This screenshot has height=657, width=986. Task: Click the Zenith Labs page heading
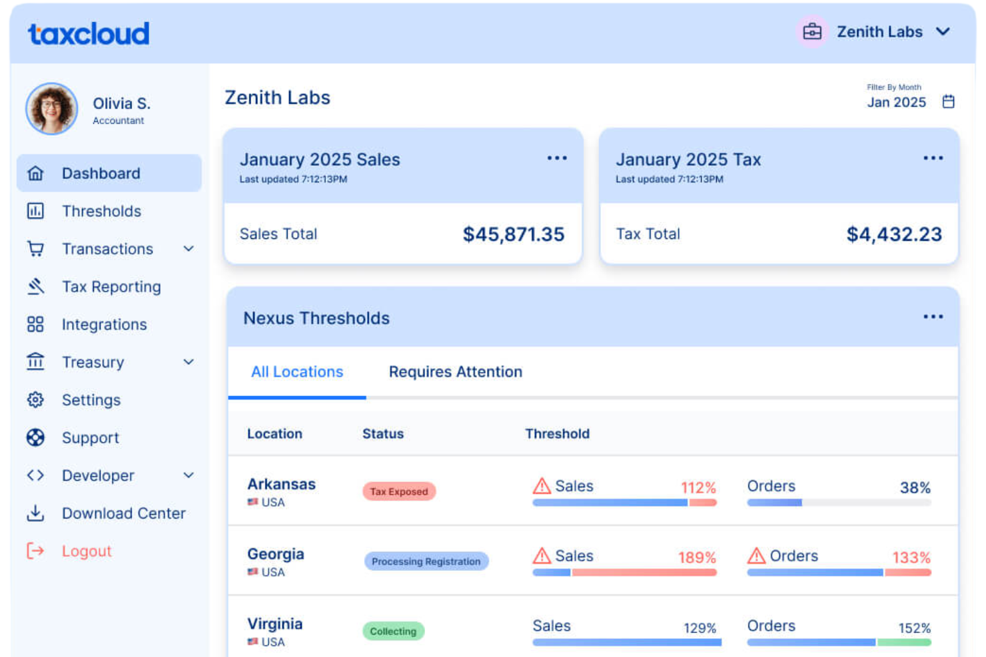click(x=277, y=98)
